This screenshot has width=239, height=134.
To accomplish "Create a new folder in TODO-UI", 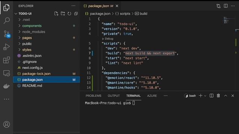I will 63,13.
